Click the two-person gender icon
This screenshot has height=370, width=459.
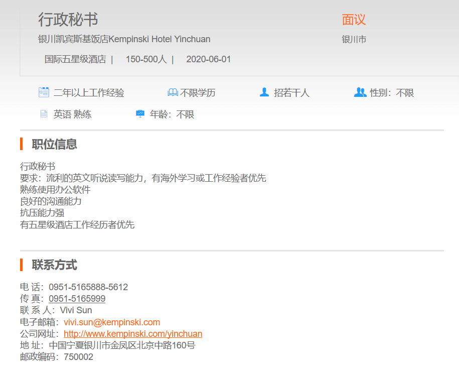pos(360,92)
